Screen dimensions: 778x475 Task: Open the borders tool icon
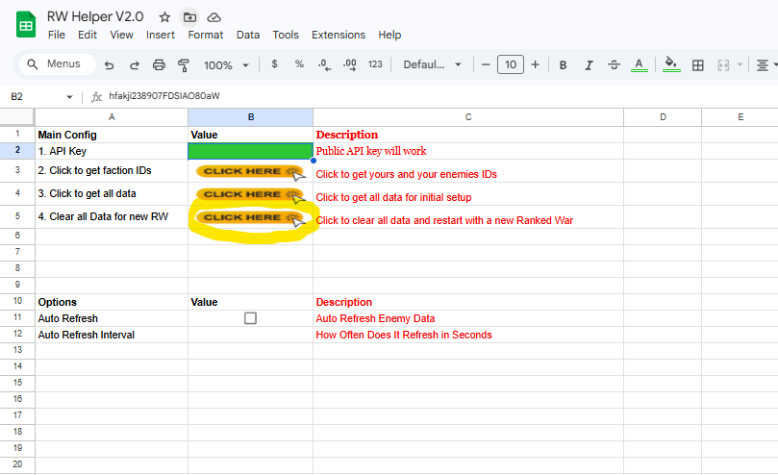698,64
